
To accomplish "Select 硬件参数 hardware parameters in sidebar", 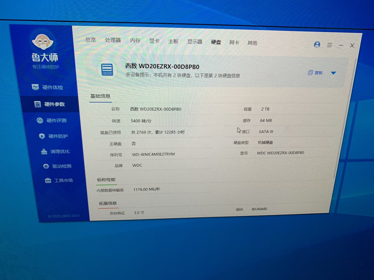I will pyautogui.click(x=50, y=104).
